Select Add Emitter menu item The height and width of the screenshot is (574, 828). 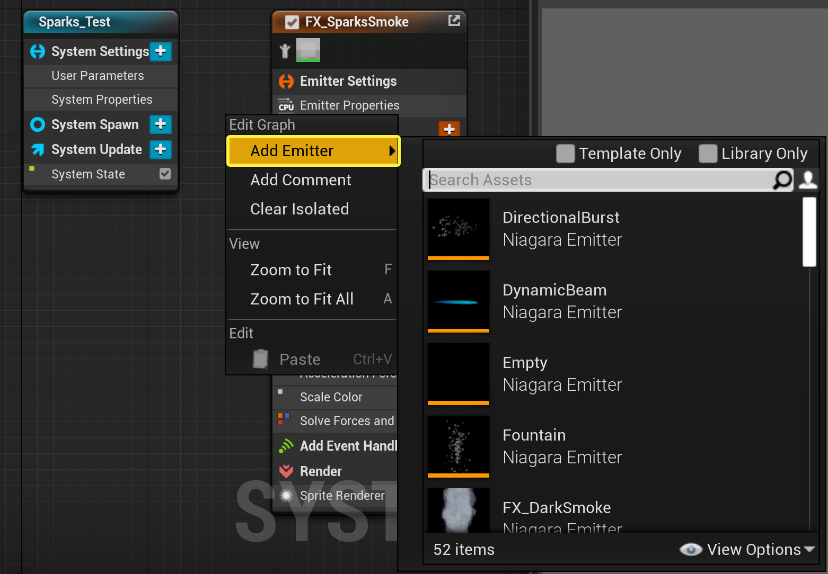(x=313, y=151)
